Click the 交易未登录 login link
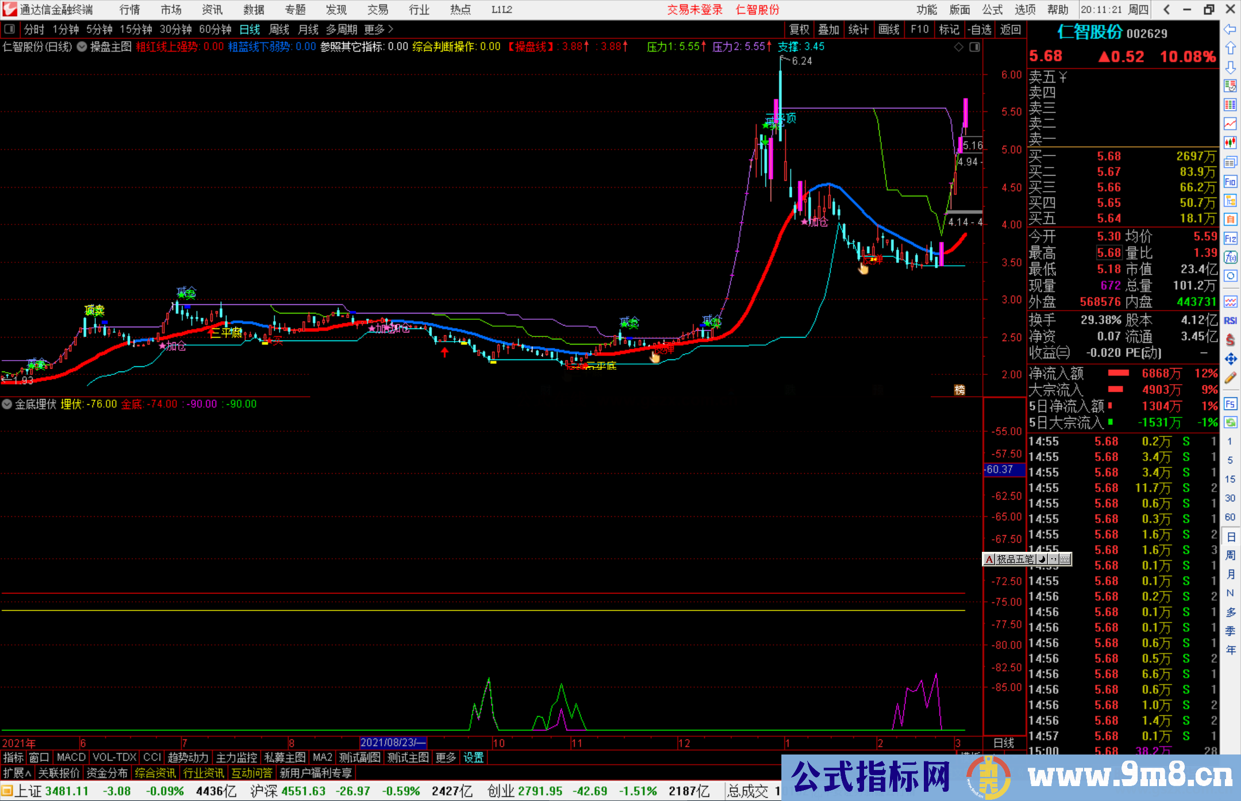Image resolution: width=1241 pixels, height=801 pixels. coord(695,9)
